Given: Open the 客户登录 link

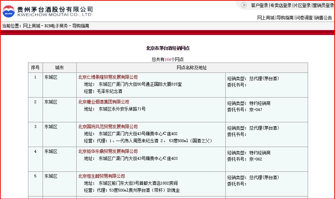Looking at the screenshot, I should point(259,6).
